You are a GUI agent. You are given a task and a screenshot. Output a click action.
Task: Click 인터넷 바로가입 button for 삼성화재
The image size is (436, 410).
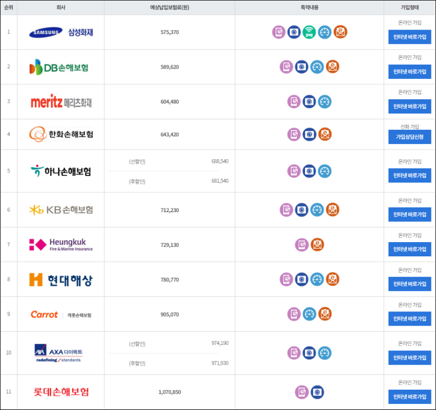(410, 37)
